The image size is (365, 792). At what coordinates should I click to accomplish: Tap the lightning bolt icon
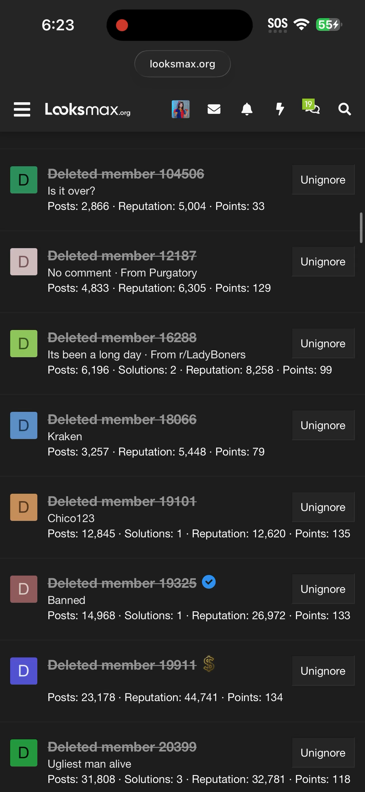280,109
